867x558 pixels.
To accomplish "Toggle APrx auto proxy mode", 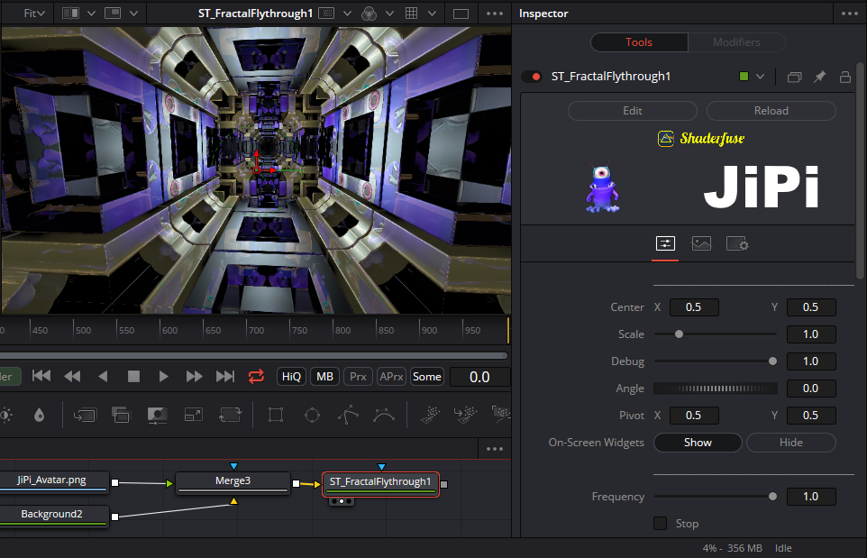I will pyautogui.click(x=391, y=377).
